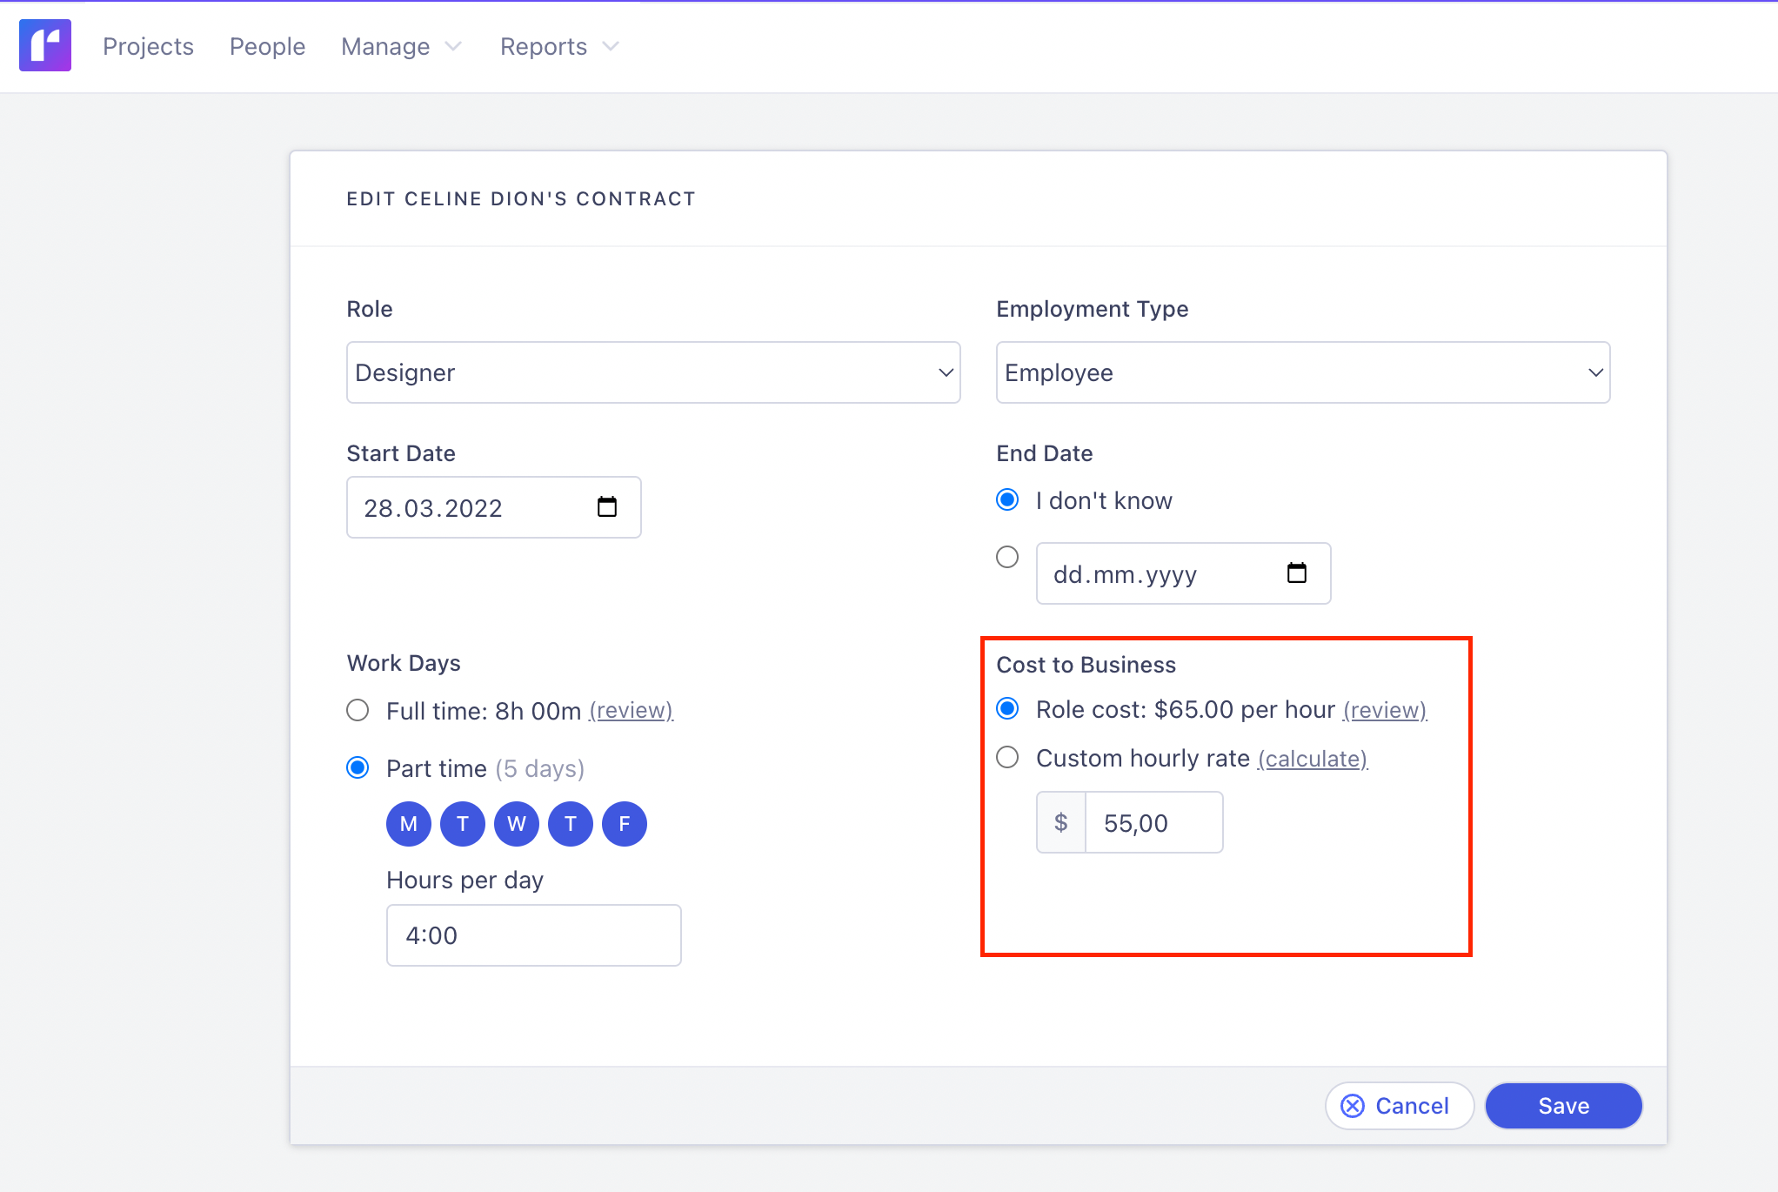
Task: Select the Custom hourly rate option
Action: coord(1006,757)
